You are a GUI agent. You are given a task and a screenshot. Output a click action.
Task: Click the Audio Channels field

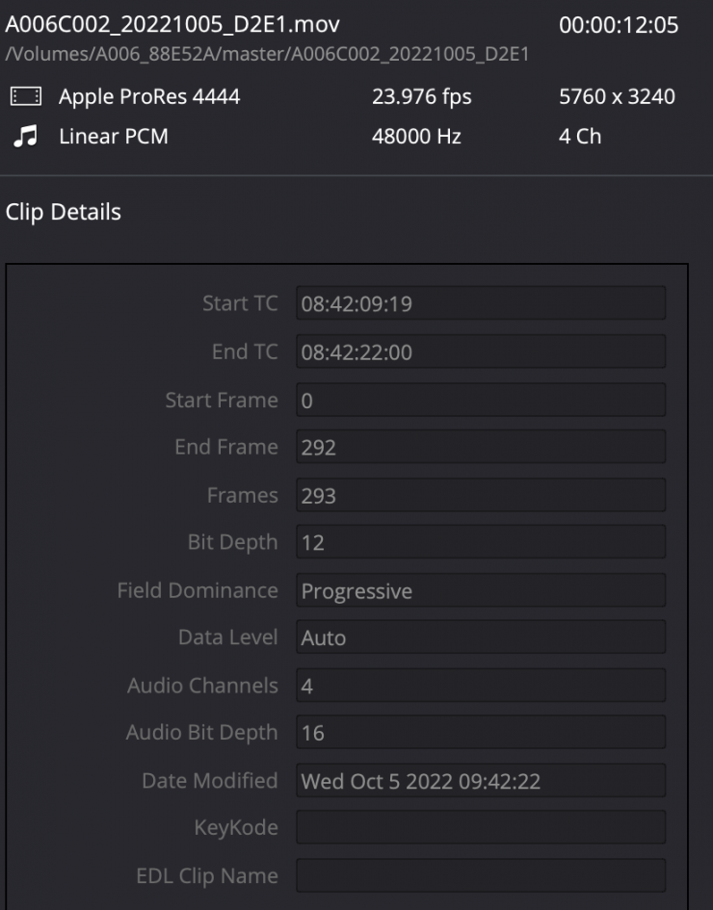point(480,686)
